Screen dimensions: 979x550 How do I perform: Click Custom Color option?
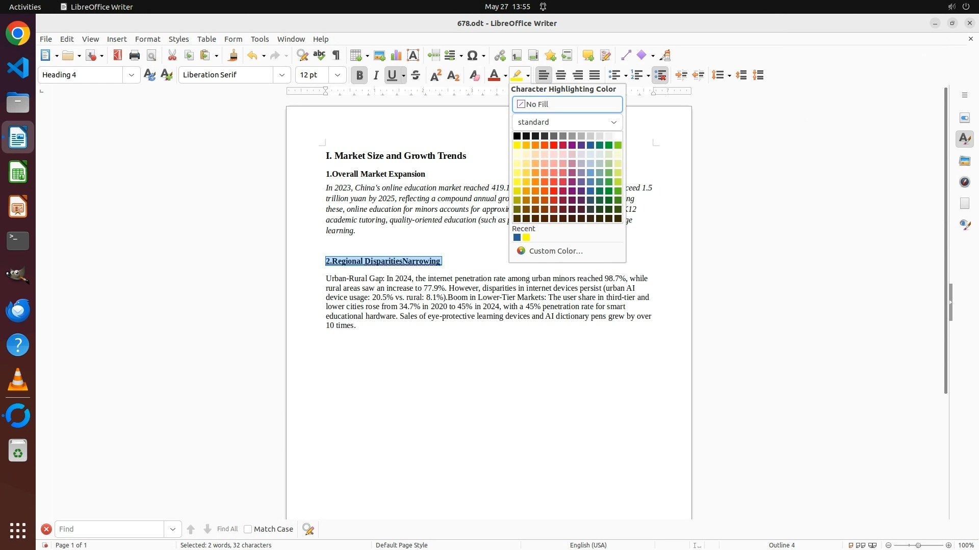click(555, 251)
